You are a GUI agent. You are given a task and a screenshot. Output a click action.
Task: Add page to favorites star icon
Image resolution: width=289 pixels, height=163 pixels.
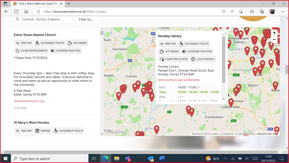pyautogui.click(x=241, y=12)
